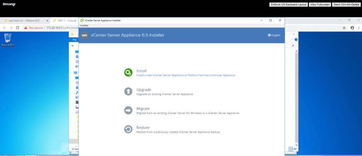
Task: Click the Install a new vCenter link text
Action: (x=185, y=75)
